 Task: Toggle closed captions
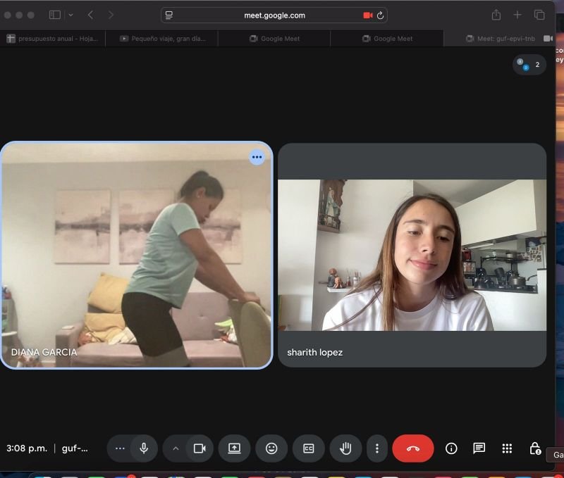(x=308, y=448)
